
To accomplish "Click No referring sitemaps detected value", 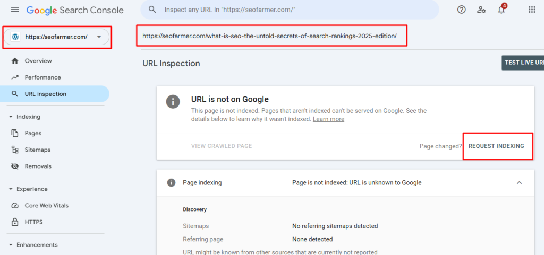I will coord(335,226).
